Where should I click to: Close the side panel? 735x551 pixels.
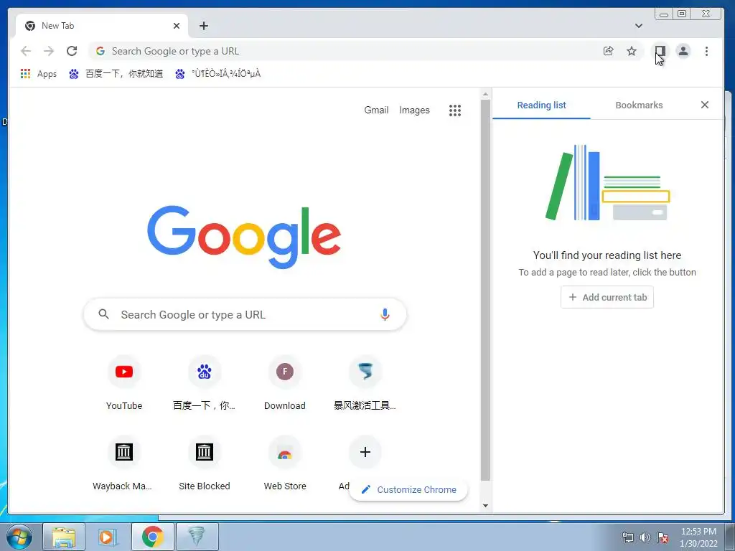(x=705, y=105)
